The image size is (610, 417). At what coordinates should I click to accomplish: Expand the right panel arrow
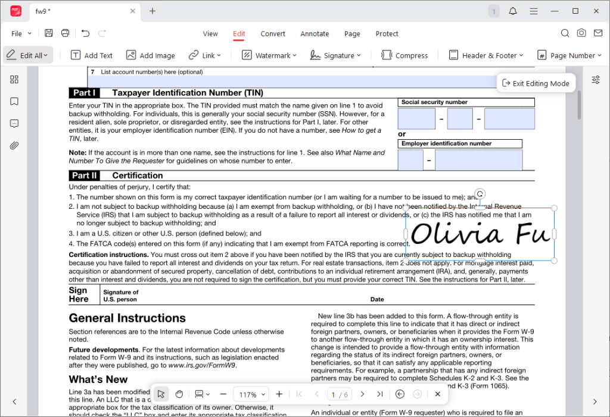pos(595,402)
